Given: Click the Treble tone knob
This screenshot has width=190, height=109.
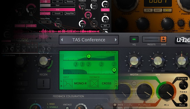Looking at the screenshot, I should click(x=183, y=85).
